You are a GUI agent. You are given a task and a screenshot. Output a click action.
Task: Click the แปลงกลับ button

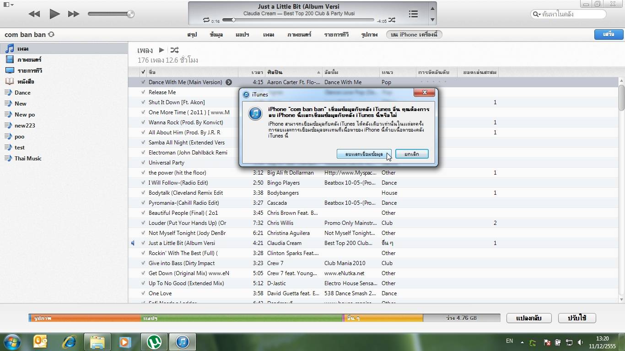pyautogui.click(x=529, y=318)
